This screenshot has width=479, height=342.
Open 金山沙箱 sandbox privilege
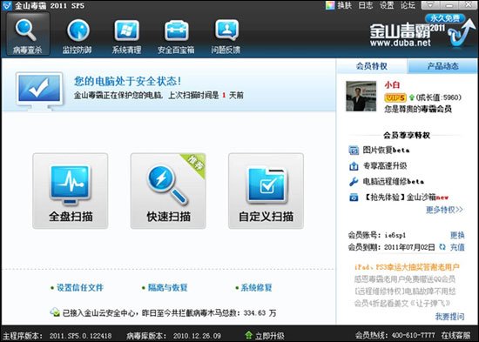point(406,198)
